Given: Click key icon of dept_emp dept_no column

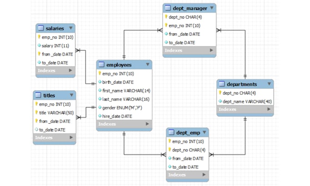Looking at the screenshot, I should coord(170,150).
